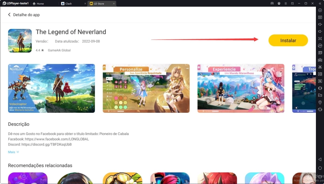Click Recomendações relacionadas heading
Screen dimensions: 324x184
[x=40, y=166]
